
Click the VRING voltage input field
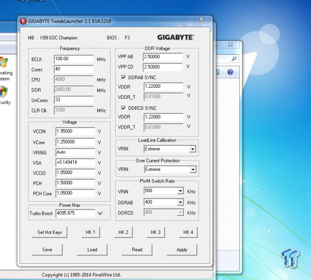75,153
